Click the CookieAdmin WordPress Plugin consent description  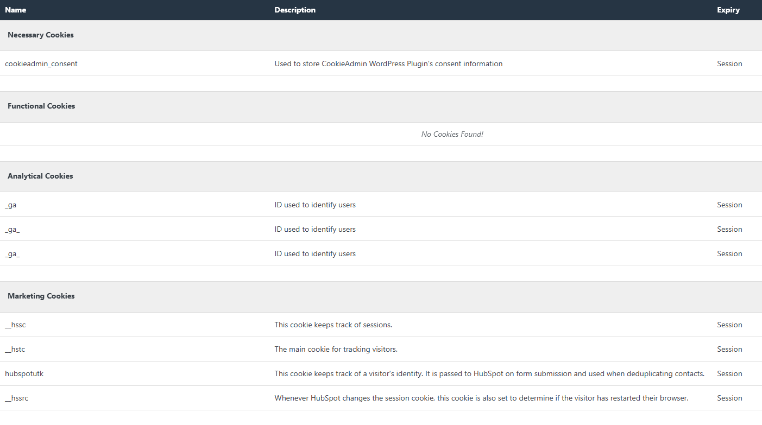[388, 64]
